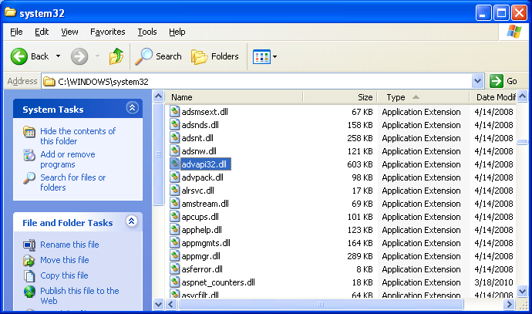
Task: Open the Back history dropdown arrow
Action: pyautogui.click(x=59, y=56)
